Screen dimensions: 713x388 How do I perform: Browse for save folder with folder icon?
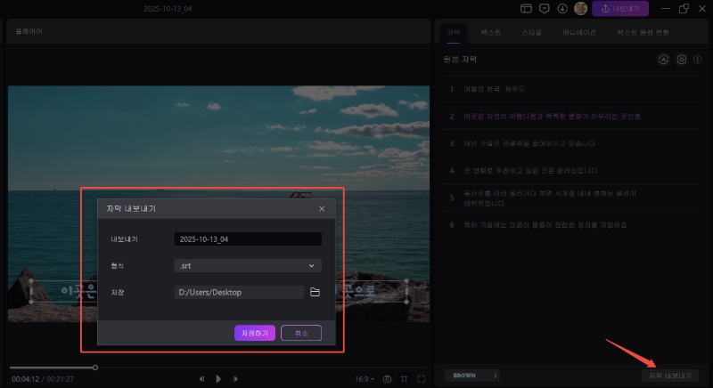[315, 292]
